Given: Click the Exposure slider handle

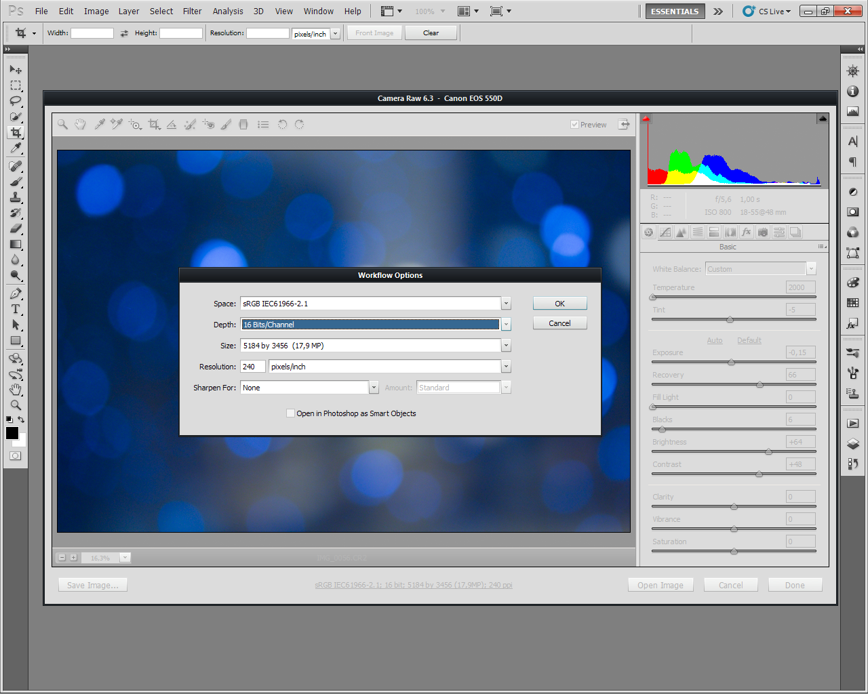Looking at the screenshot, I should [731, 363].
